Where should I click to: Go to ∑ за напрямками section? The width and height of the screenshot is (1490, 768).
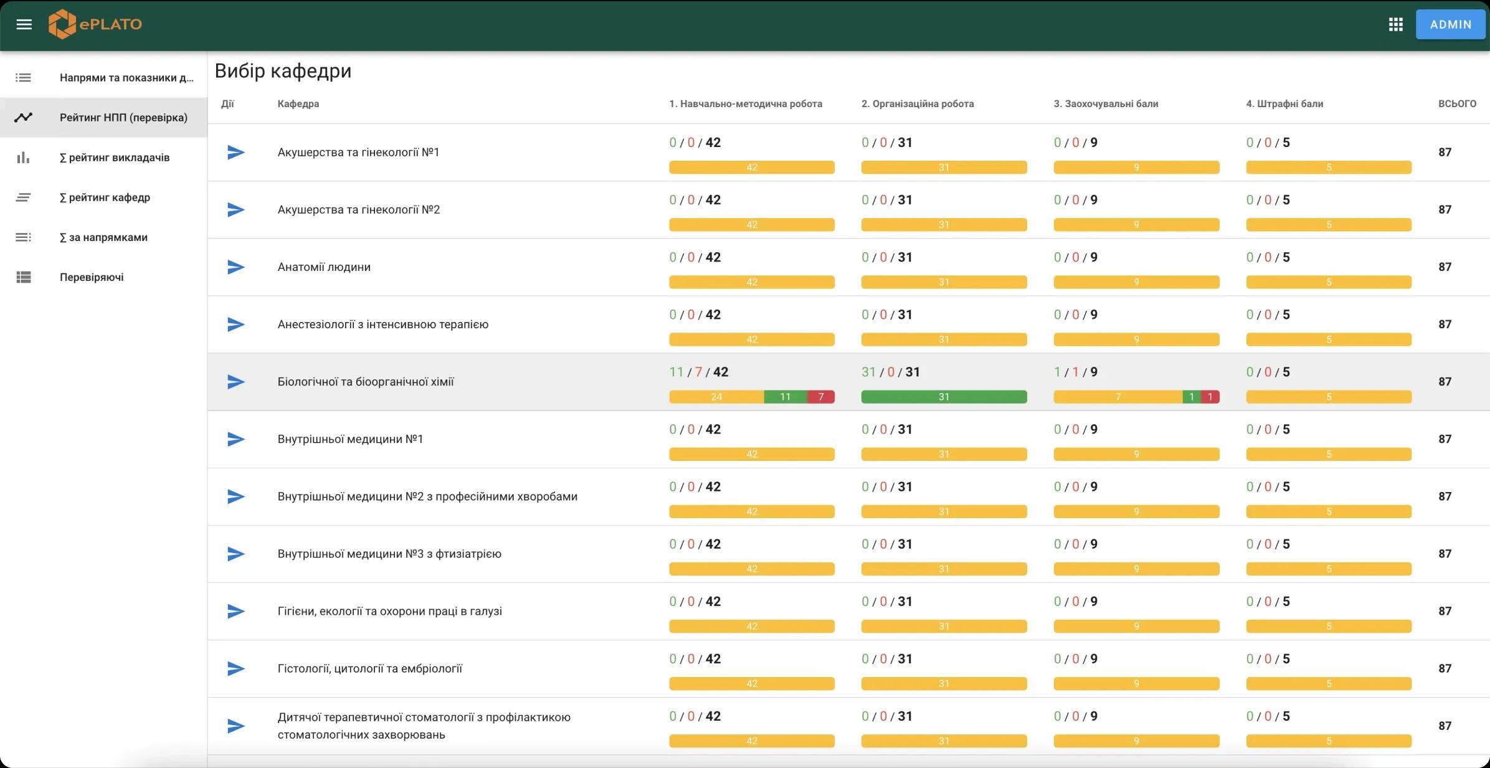tap(103, 237)
